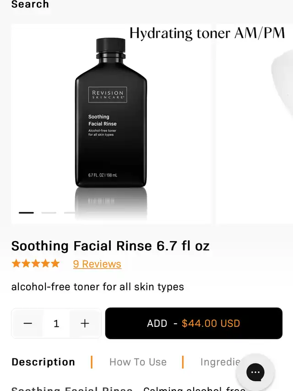Increase quantity with the plus button
This screenshot has width=293, height=391.
tap(85, 324)
